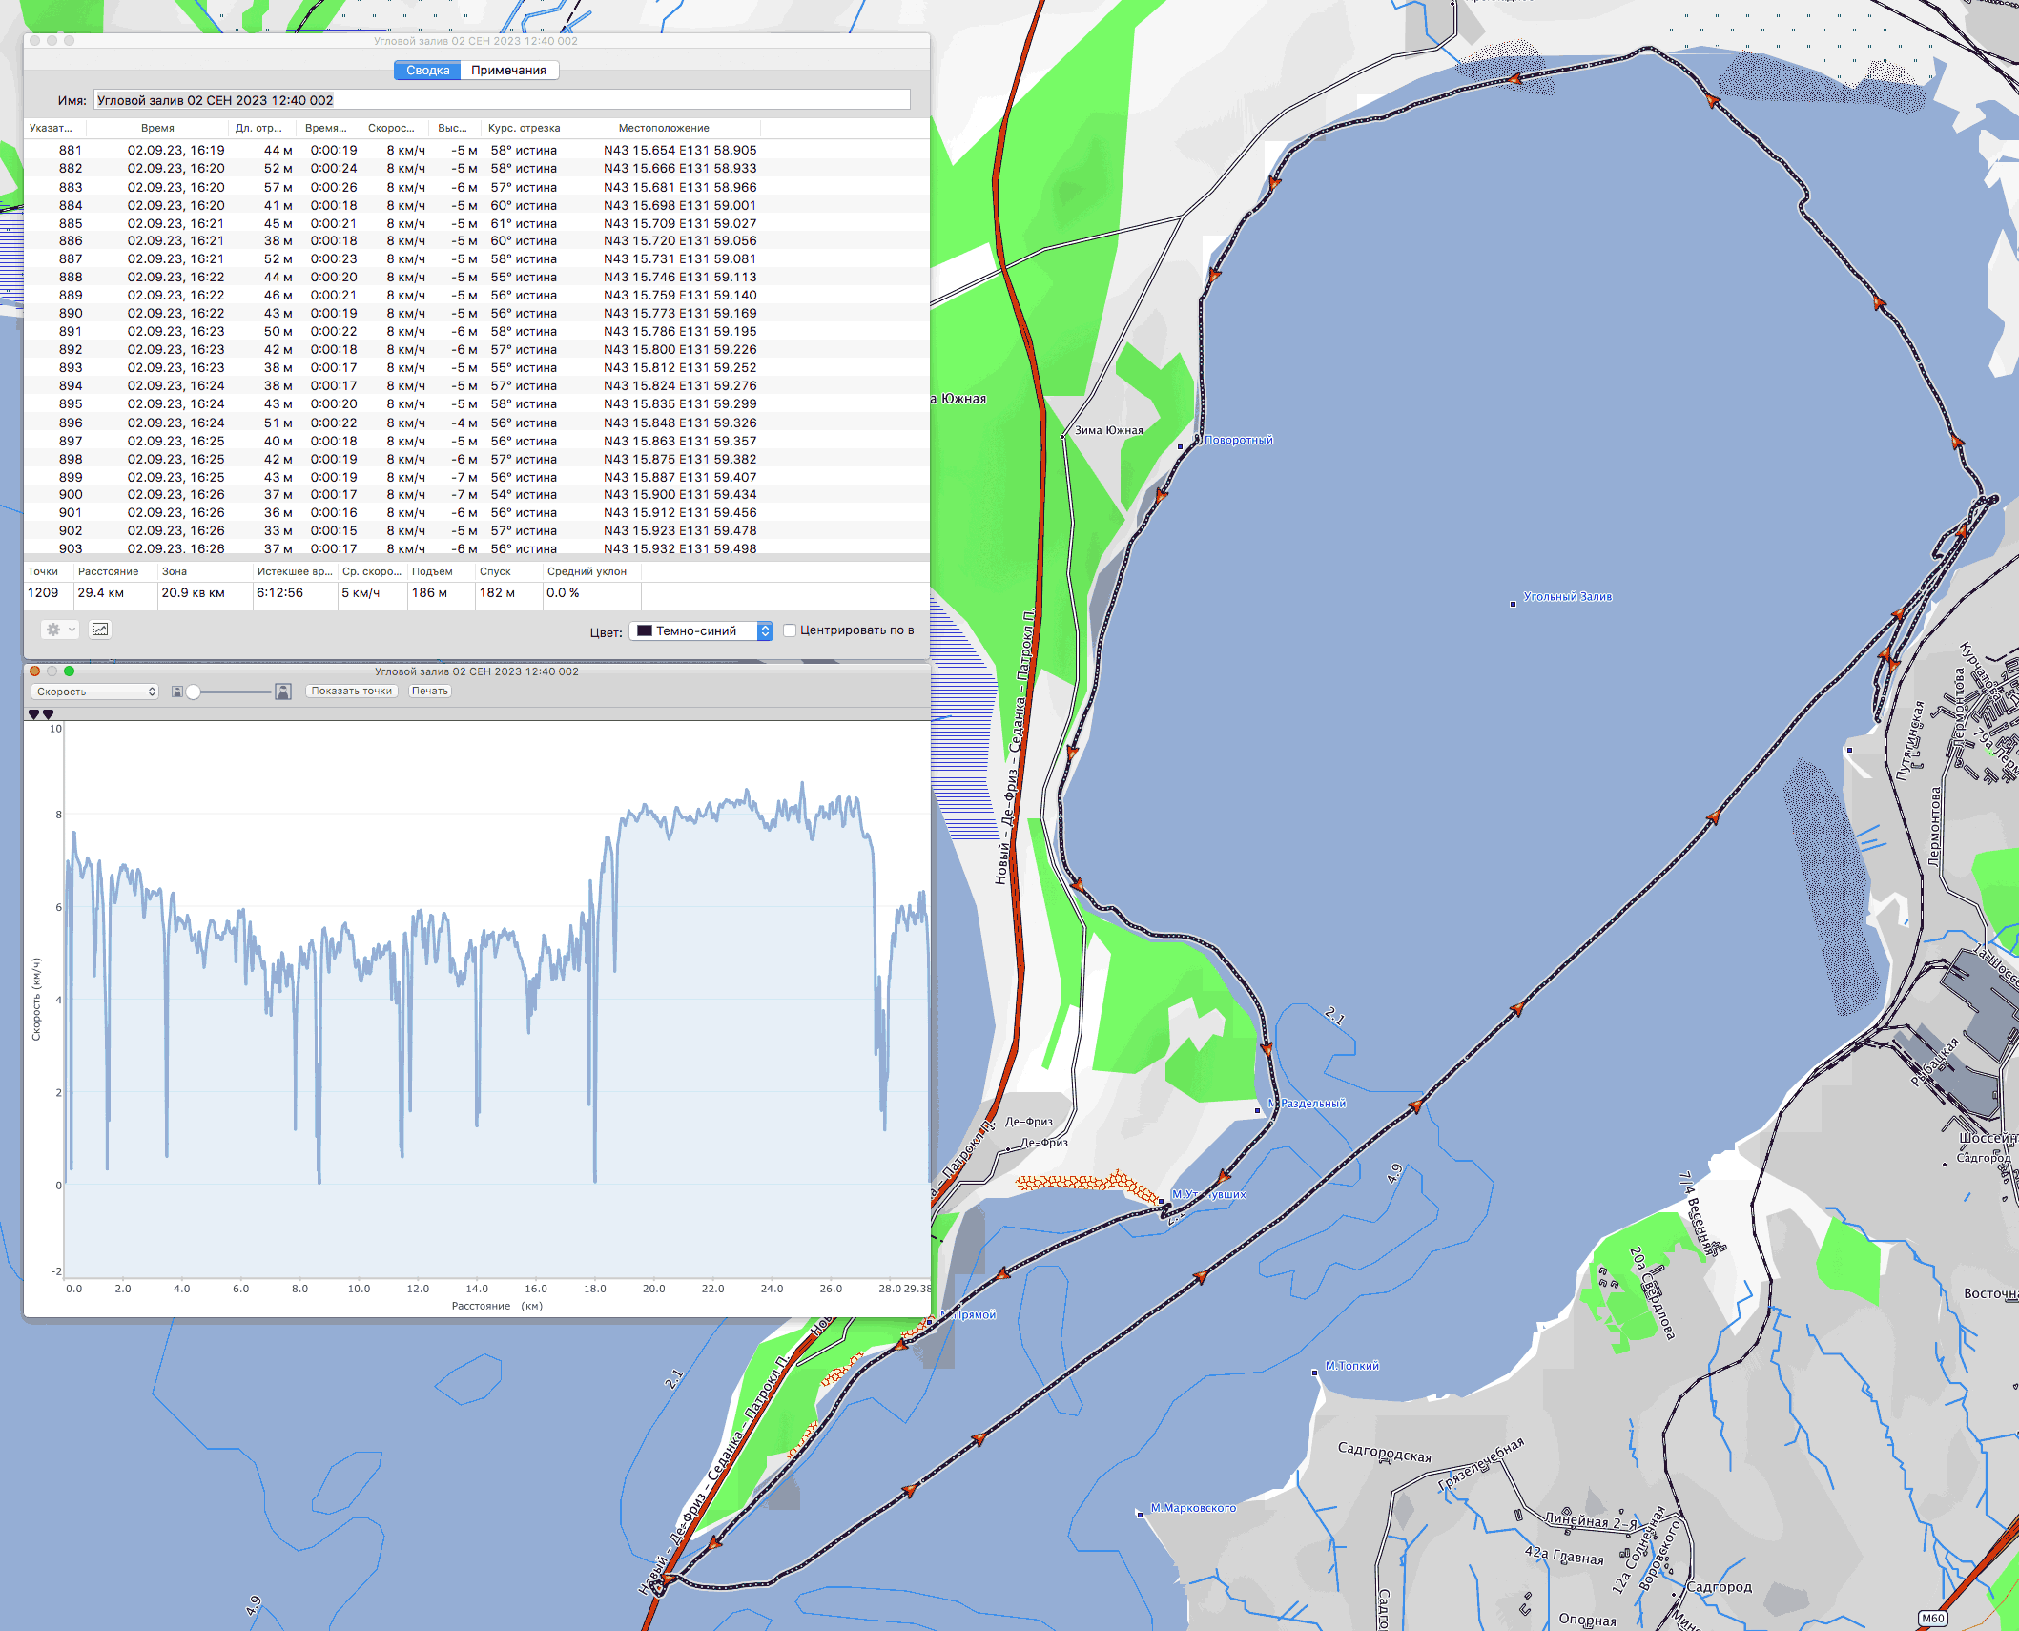Enable Центрировать по checkbox
The height and width of the screenshot is (1631, 2019).
point(790,630)
